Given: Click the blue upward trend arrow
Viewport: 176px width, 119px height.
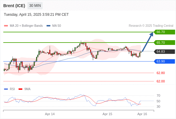Looking at the screenshot, I should (148, 42).
